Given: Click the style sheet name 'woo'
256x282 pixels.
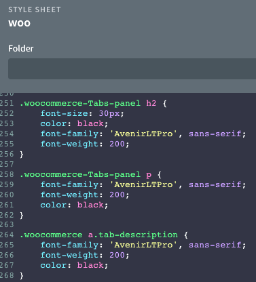Looking at the screenshot, I should (19, 23).
